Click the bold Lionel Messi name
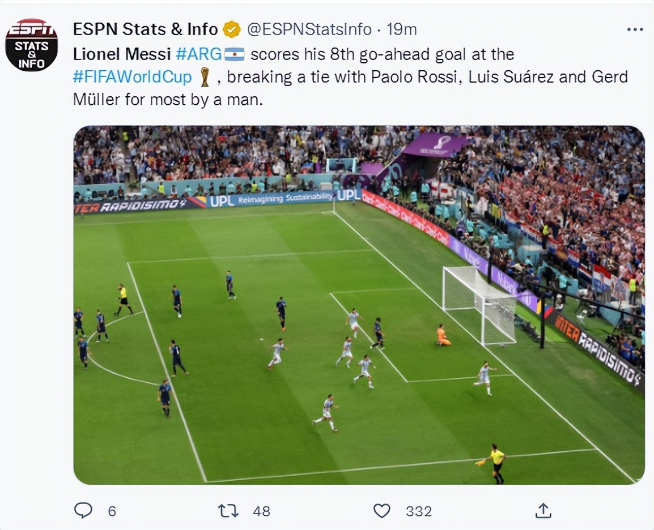The width and height of the screenshot is (654, 530). [122, 54]
